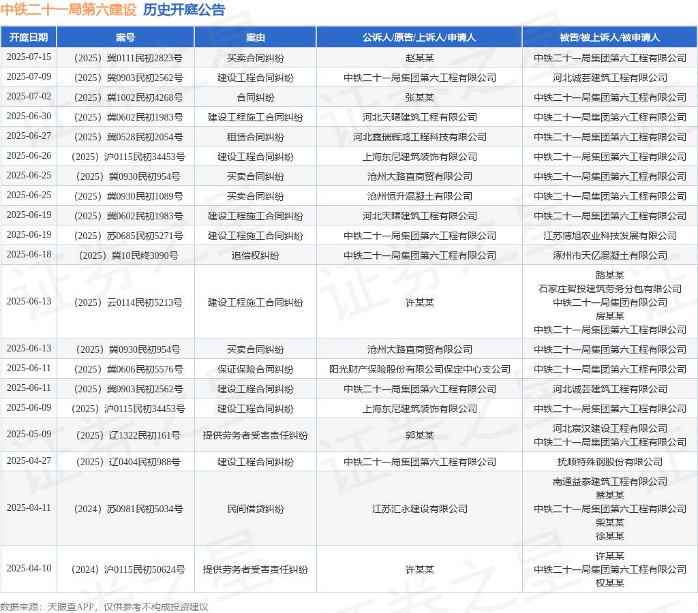Select case number 冀10民终3090号

click(x=145, y=255)
